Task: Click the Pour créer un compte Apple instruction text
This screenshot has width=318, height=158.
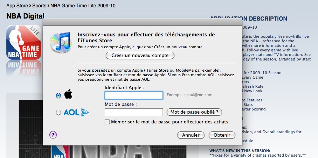Action: tap(140, 47)
